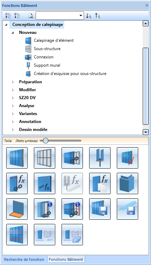Expand the Variantes group
This screenshot has width=151, height=265.
point(13,114)
